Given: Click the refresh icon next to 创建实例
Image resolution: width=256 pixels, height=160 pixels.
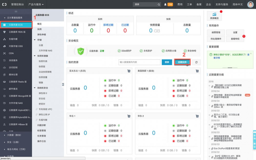Looking at the screenshot, I should (196, 62).
